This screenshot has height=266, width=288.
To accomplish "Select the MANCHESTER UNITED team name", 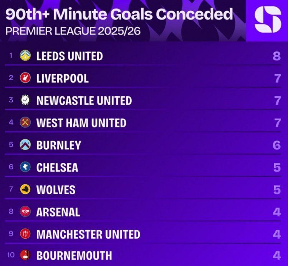I will [88, 234].
